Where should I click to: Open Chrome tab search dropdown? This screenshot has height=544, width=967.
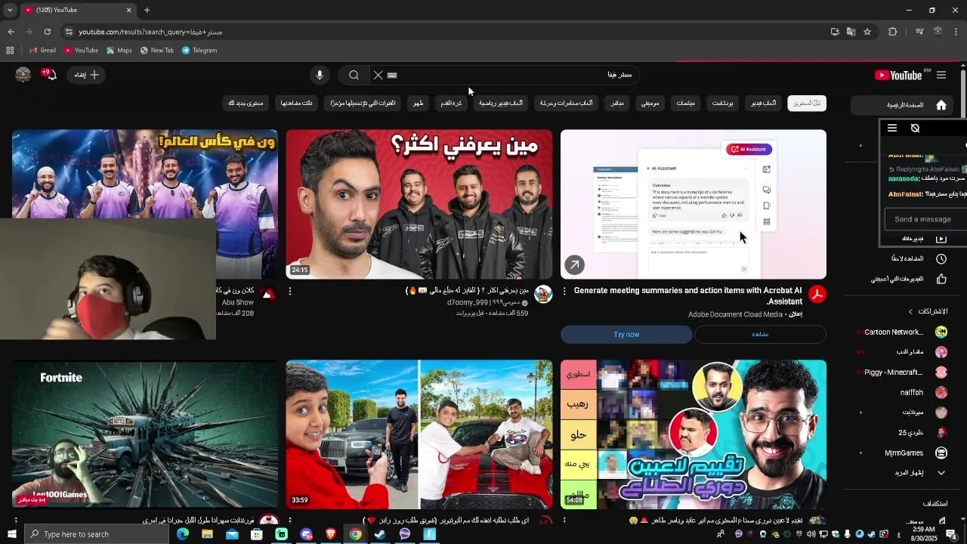[10, 10]
